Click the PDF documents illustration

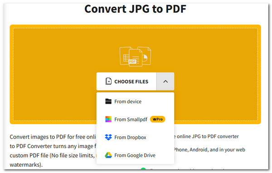click(x=135, y=57)
